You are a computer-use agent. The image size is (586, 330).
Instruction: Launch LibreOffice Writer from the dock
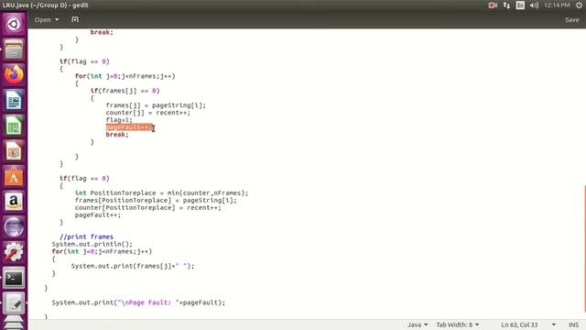click(x=14, y=100)
